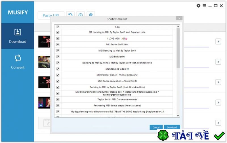Open the settings gear icon
This screenshot has width=227, height=143.
point(198,6)
